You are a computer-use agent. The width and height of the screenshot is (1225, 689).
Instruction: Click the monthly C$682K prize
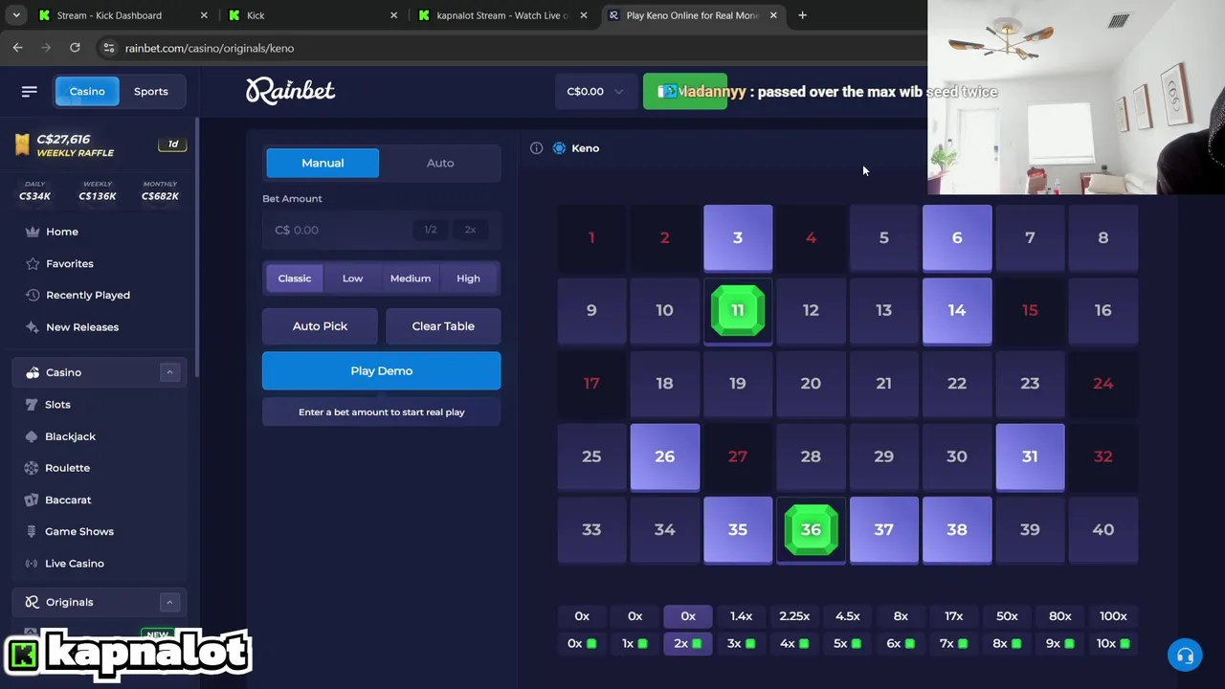160,191
